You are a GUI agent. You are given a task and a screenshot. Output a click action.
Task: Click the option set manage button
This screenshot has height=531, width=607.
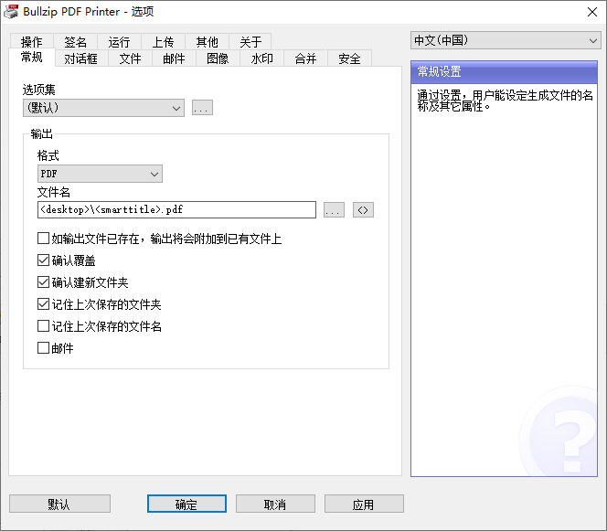click(202, 108)
